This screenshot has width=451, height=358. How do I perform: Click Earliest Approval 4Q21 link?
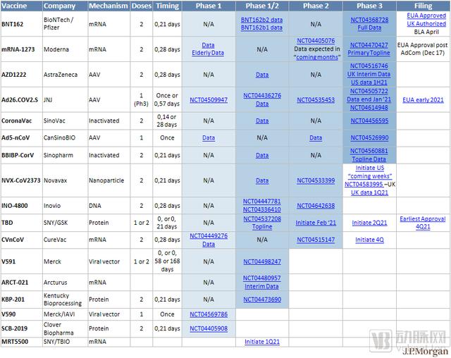point(423,223)
